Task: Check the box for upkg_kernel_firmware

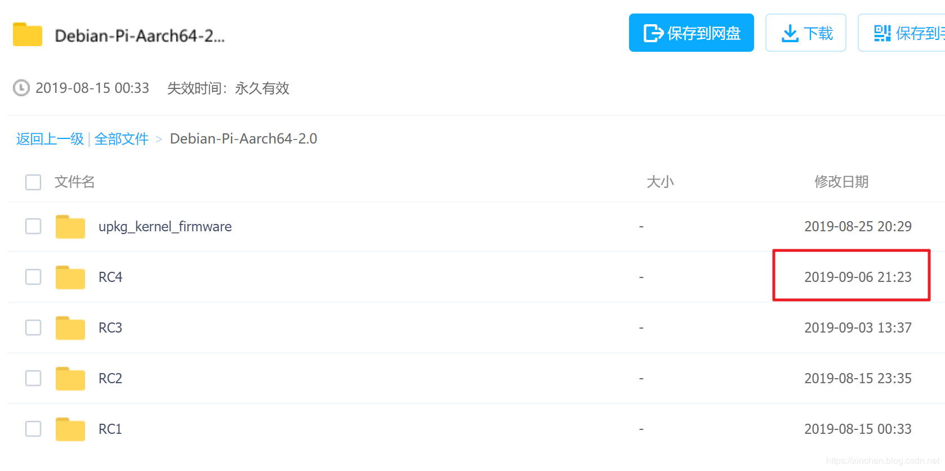Action: pyautogui.click(x=33, y=226)
